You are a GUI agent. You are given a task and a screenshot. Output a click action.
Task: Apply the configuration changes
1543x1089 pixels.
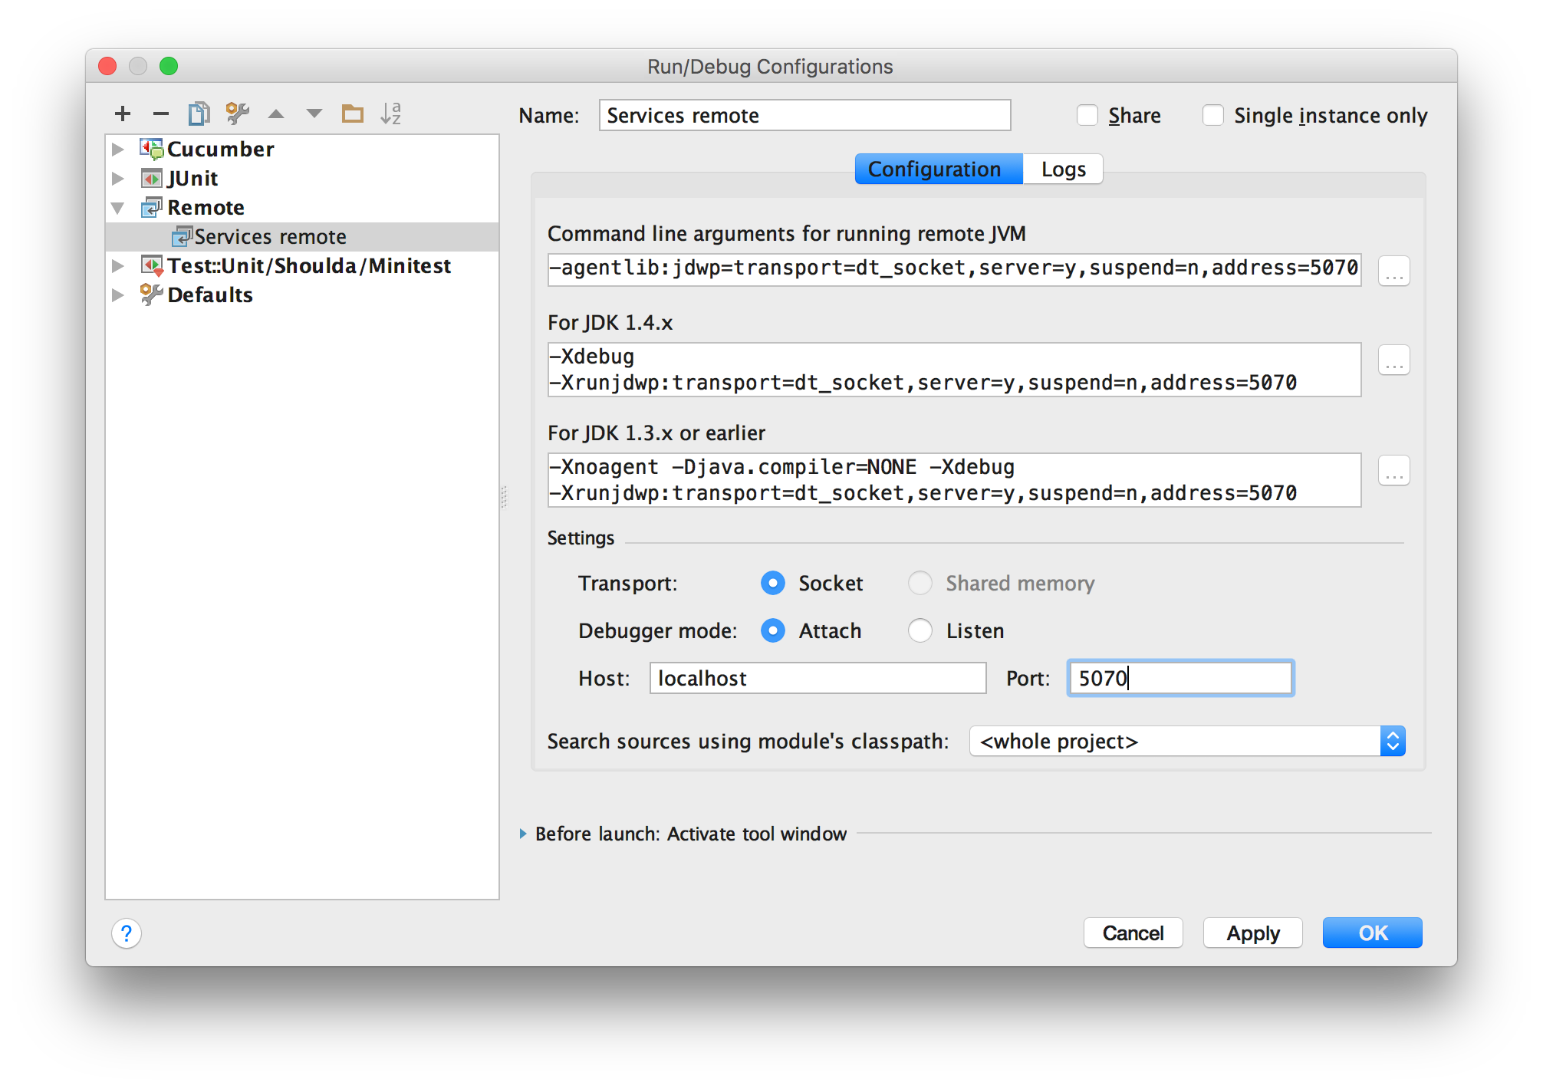click(x=1252, y=933)
